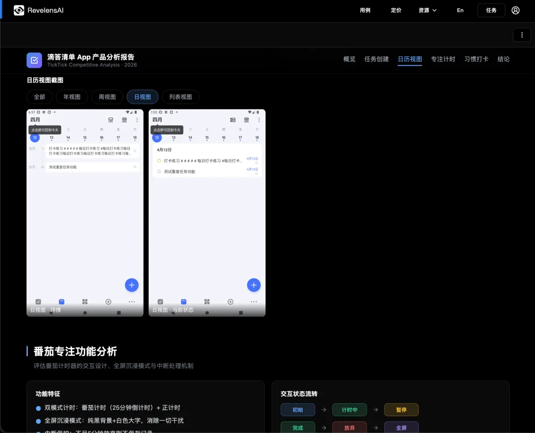Click the 初始 state chip
535x433 pixels.
(298, 410)
